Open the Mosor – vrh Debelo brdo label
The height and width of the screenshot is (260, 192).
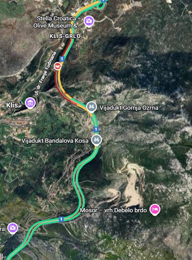tap(113, 210)
